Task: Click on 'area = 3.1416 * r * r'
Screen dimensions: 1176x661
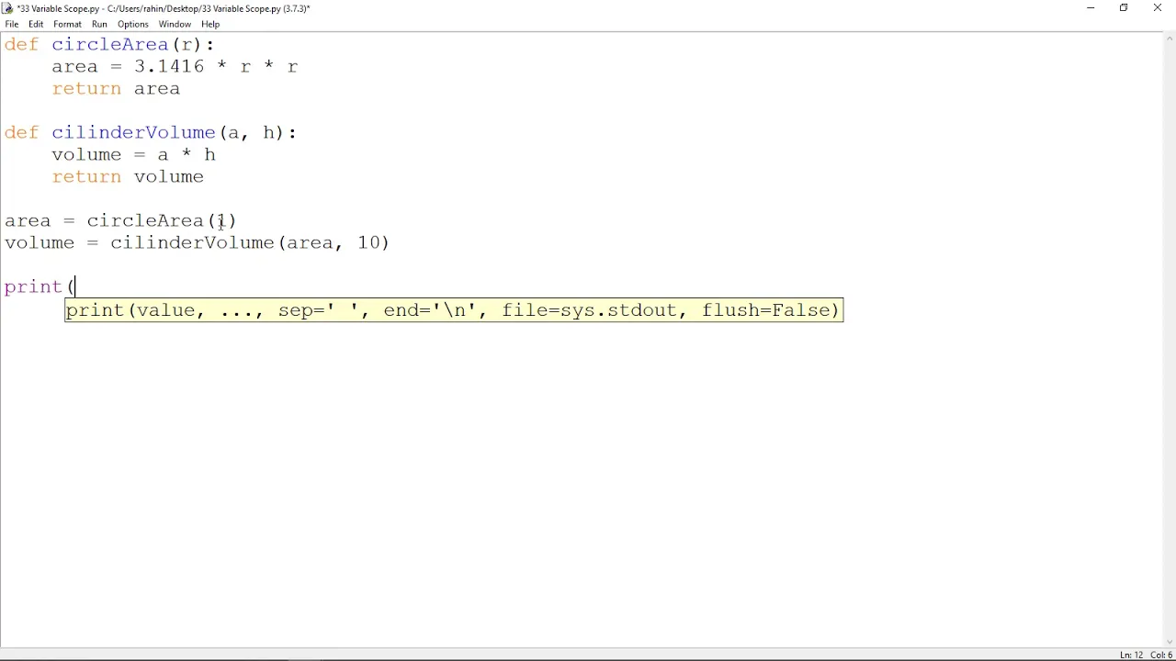Action: (175, 66)
